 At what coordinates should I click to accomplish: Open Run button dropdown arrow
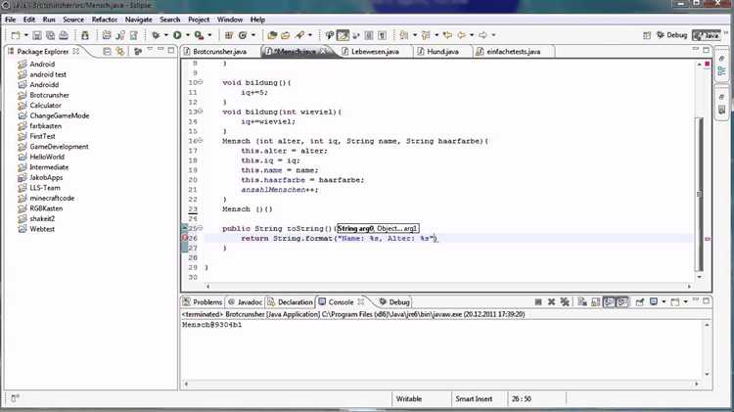coord(188,35)
